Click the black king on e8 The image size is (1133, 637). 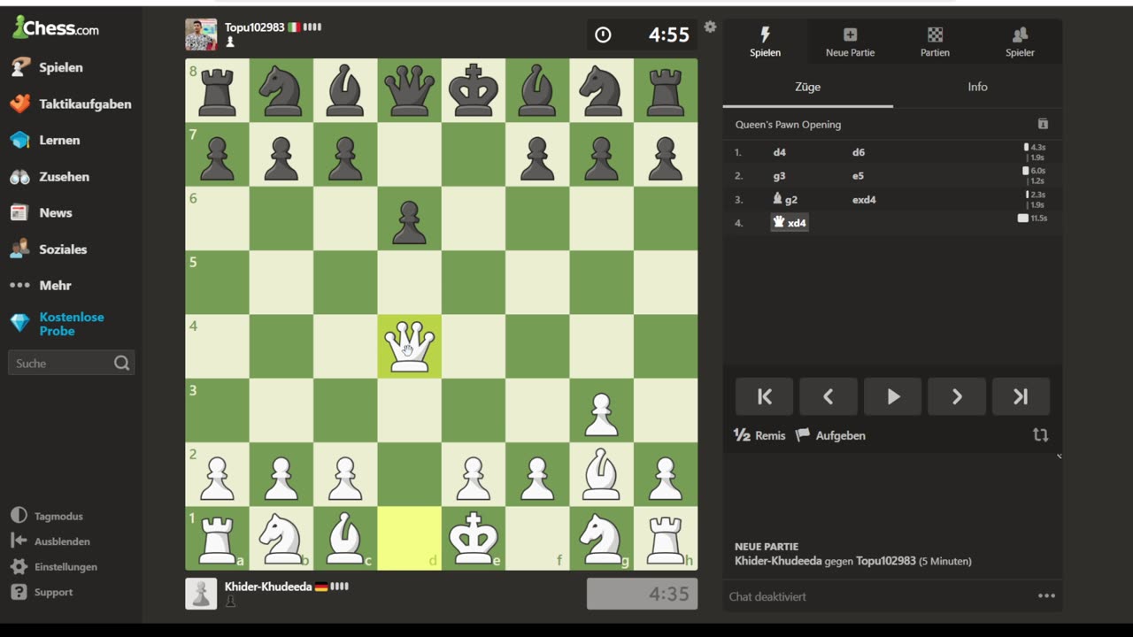coord(474,90)
